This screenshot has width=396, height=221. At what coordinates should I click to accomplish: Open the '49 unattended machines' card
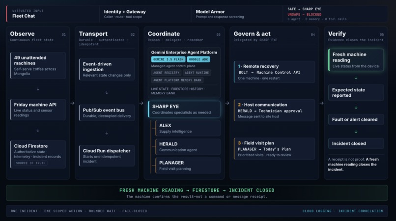pos(38,65)
